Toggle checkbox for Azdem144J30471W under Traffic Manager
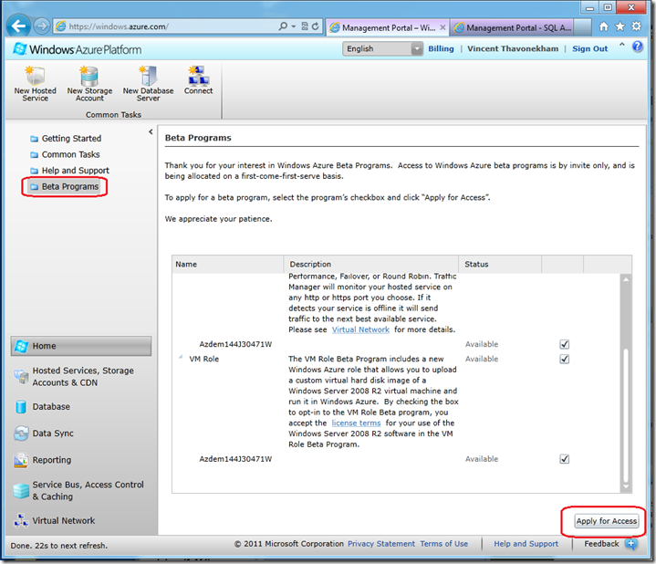Image resolution: width=656 pixels, height=564 pixels. click(x=565, y=344)
